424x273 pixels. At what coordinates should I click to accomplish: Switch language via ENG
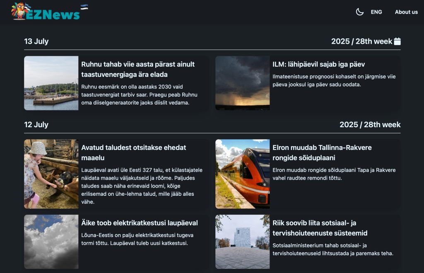point(376,12)
